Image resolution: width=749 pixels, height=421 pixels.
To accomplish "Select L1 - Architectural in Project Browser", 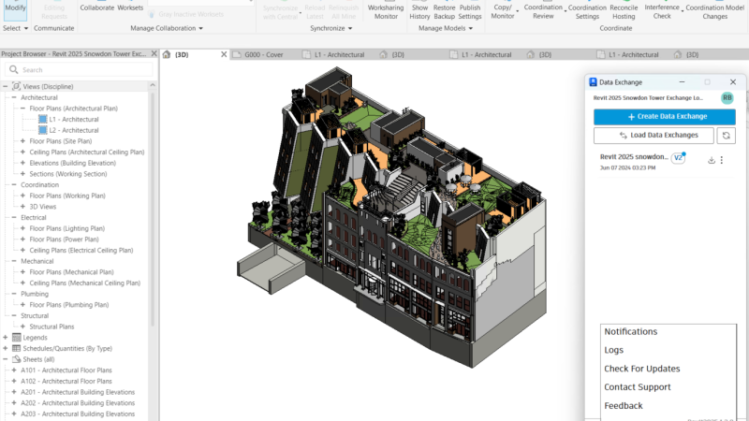I will pos(74,120).
